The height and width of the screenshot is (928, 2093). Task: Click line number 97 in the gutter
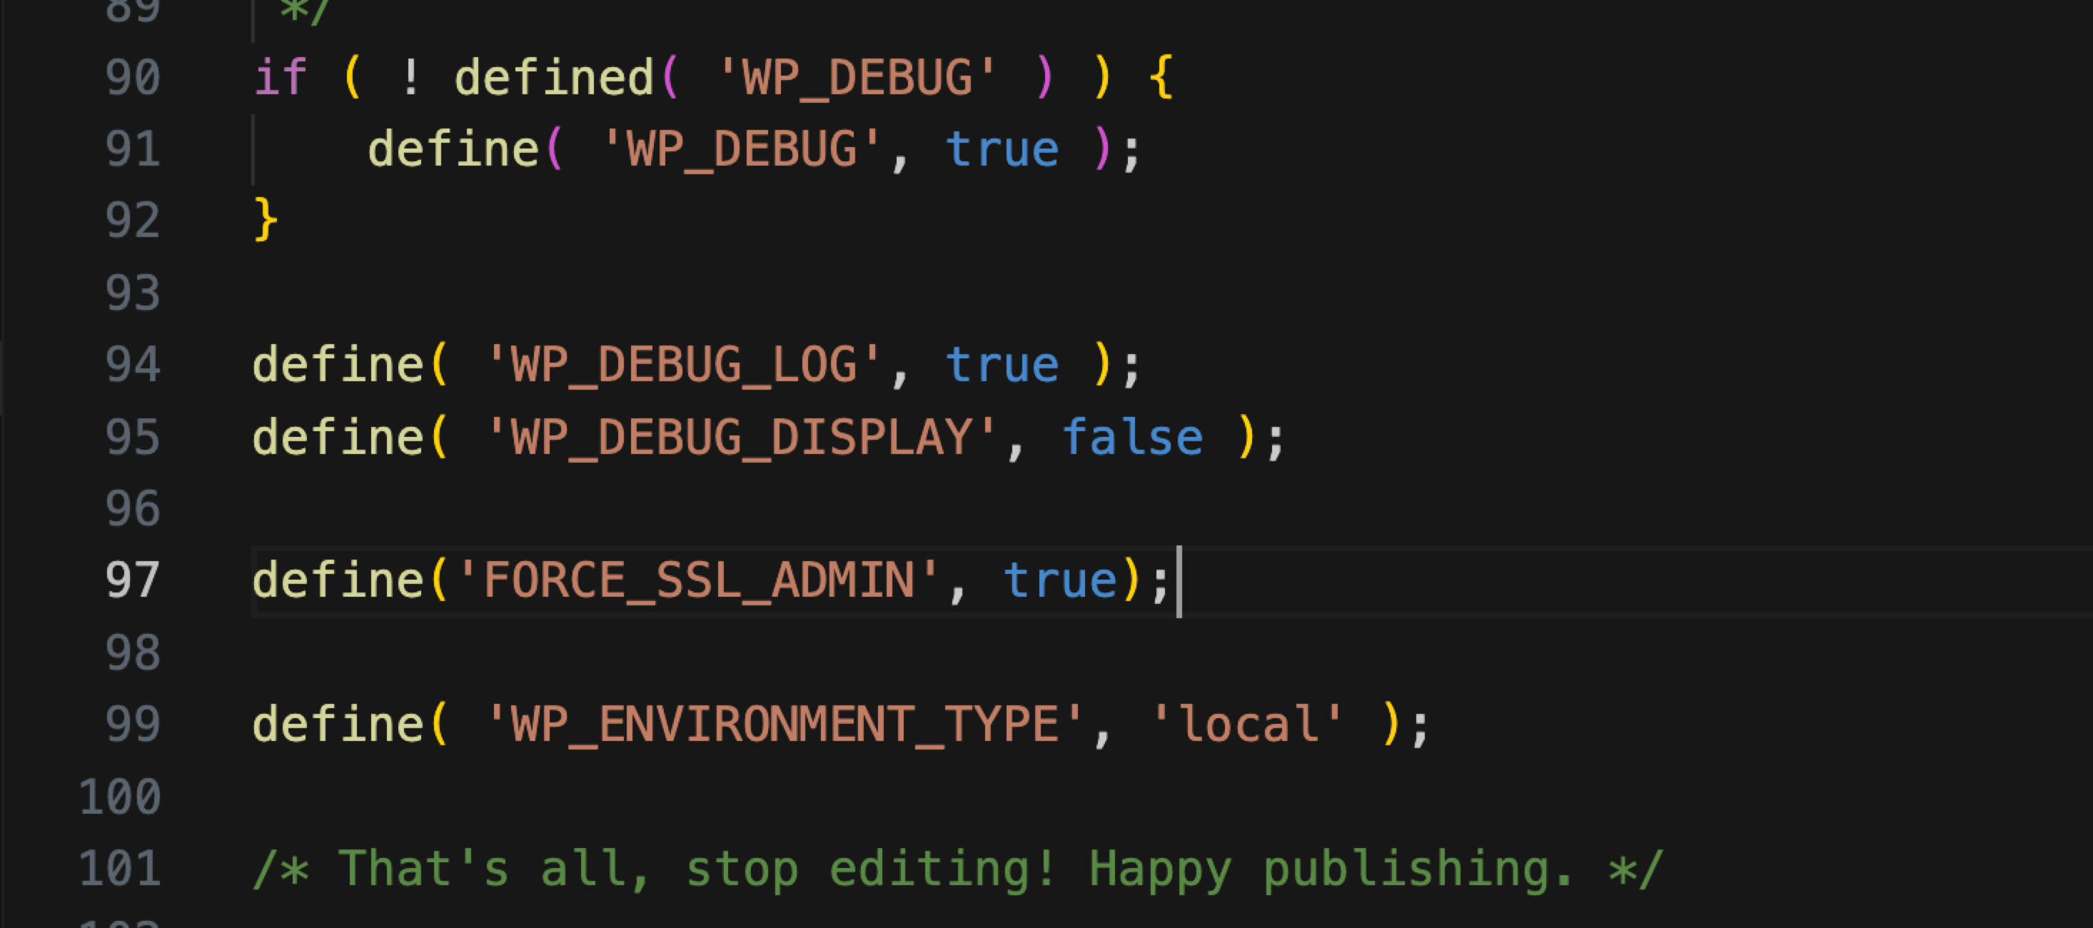[x=133, y=581]
